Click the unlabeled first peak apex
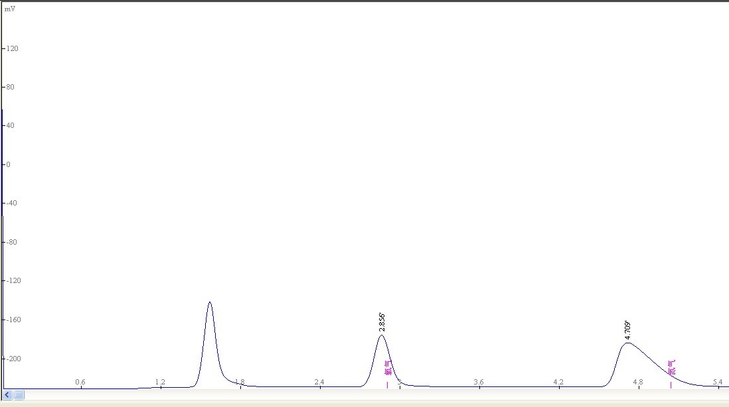Image resolution: width=729 pixels, height=407 pixels. pos(210,302)
